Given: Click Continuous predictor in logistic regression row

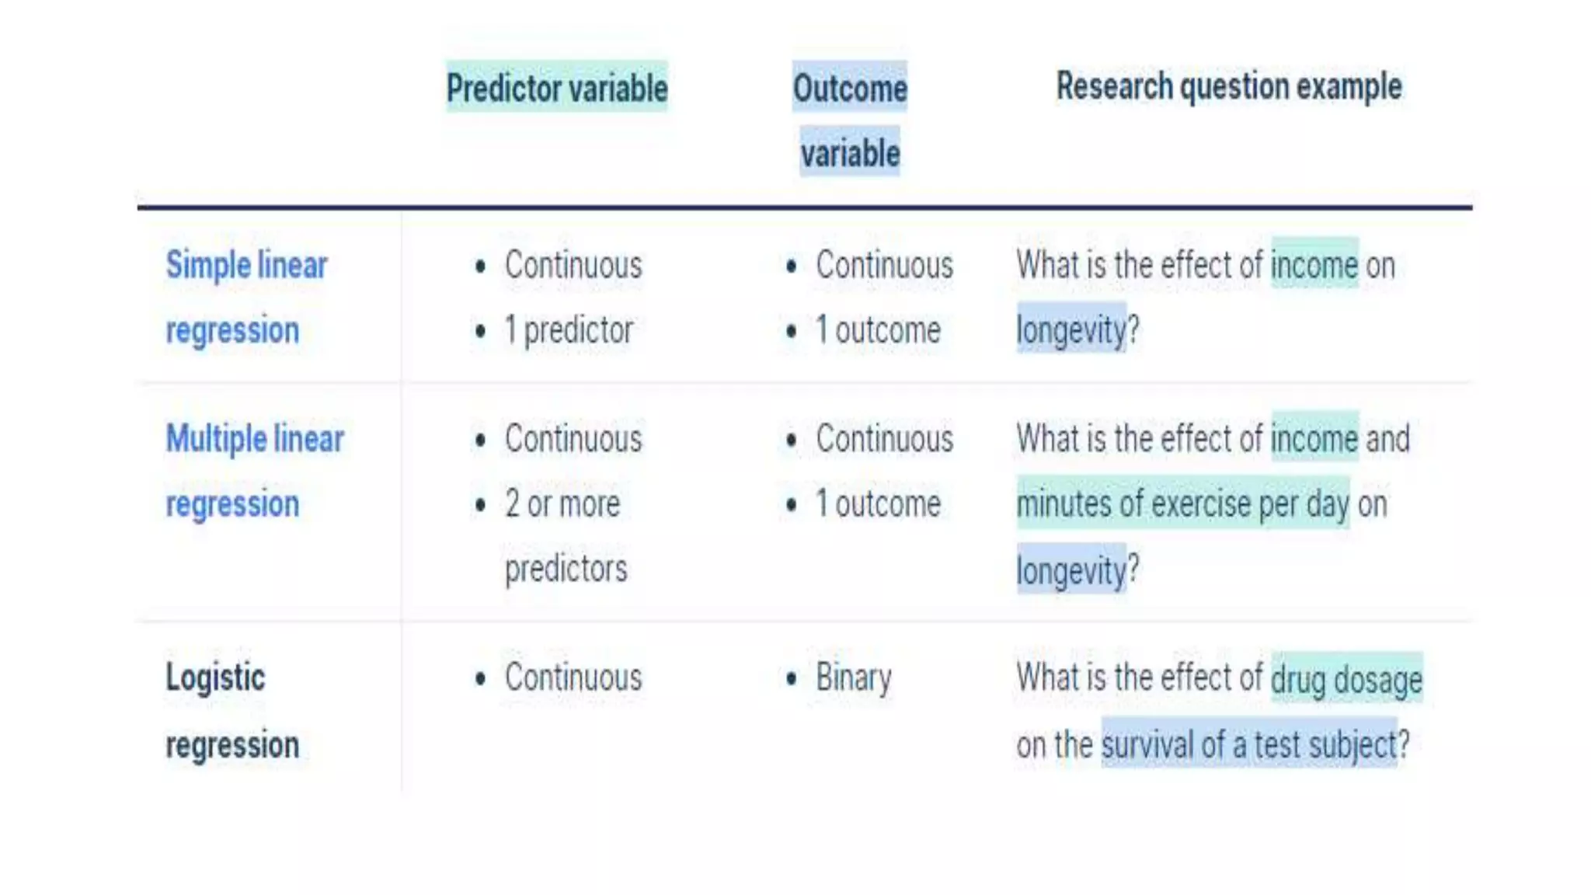Looking at the screenshot, I should coord(573,677).
